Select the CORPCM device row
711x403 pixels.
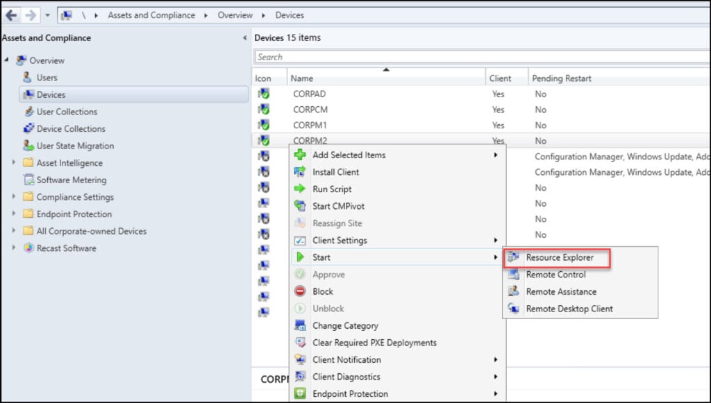480,110
